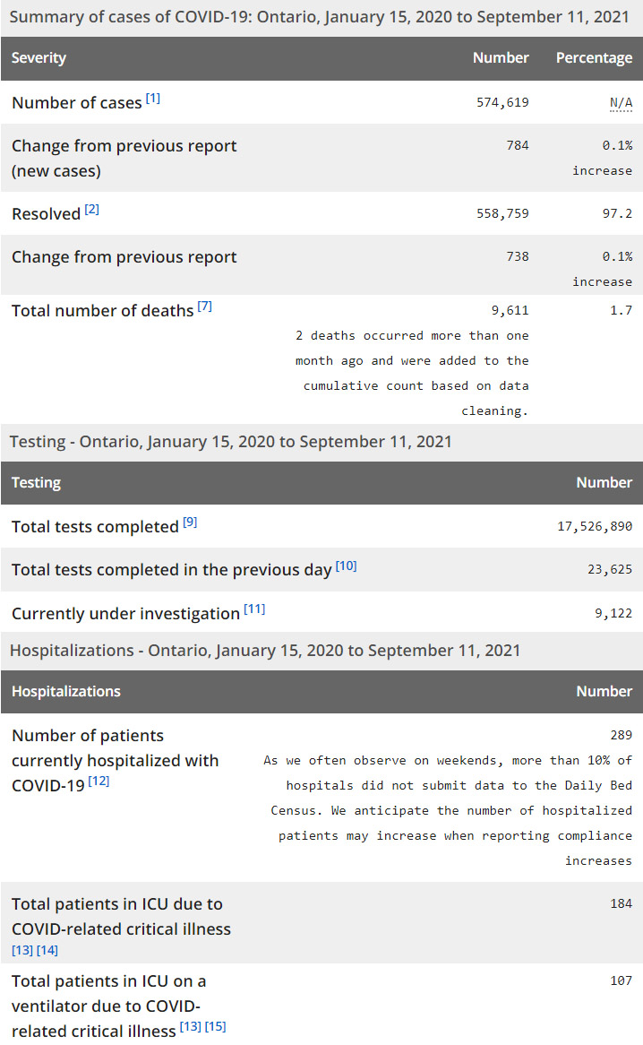Open footnote 9 beside Total tests completed
The image size is (643, 1045).
coord(190,522)
